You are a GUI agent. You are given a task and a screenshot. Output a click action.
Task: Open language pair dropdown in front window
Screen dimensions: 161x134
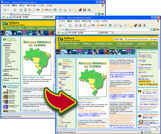click(x=98, y=33)
